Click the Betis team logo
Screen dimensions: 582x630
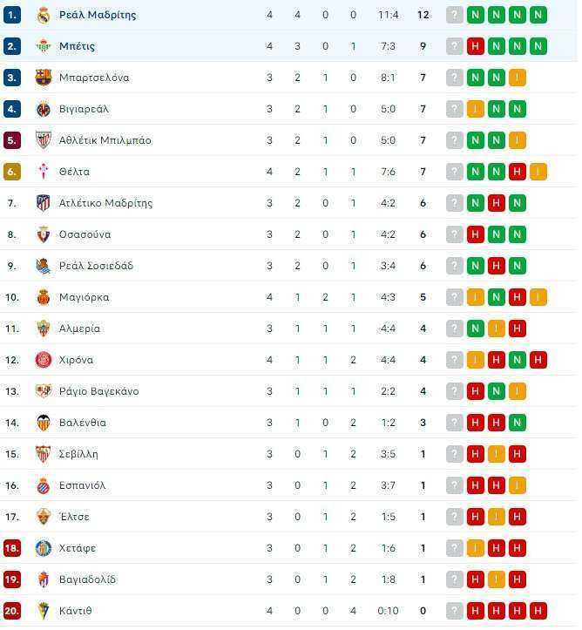coord(43,46)
